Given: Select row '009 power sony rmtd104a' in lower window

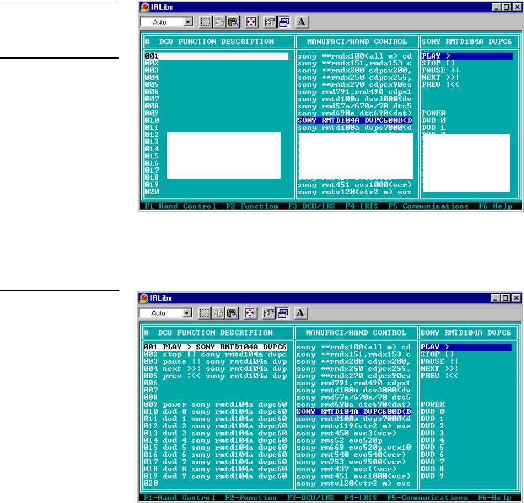Looking at the screenshot, I should [215, 404].
